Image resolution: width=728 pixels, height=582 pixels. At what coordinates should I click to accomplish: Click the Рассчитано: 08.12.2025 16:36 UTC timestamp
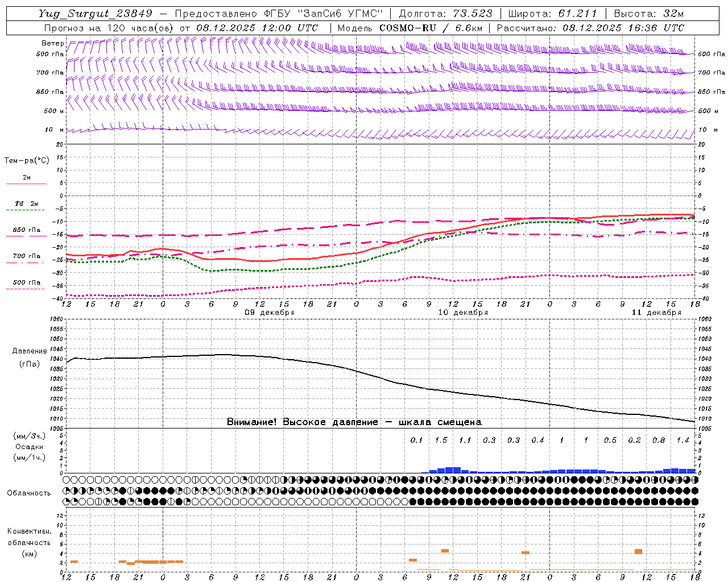pyautogui.click(x=590, y=27)
